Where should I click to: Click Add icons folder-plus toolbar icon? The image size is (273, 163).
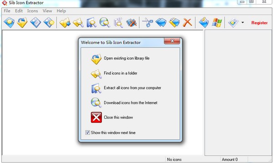[65, 23]
